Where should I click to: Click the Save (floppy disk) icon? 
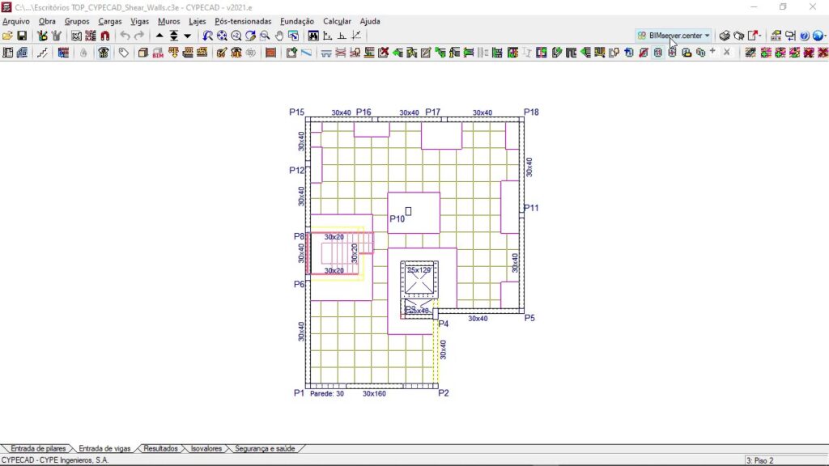pos(22,36)
